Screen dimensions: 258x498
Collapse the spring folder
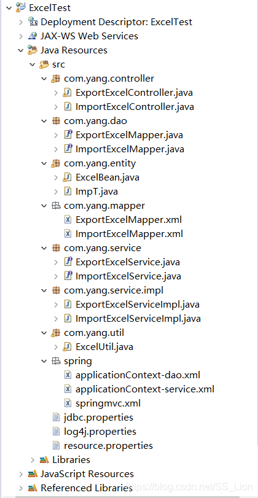tap(44, 361)
